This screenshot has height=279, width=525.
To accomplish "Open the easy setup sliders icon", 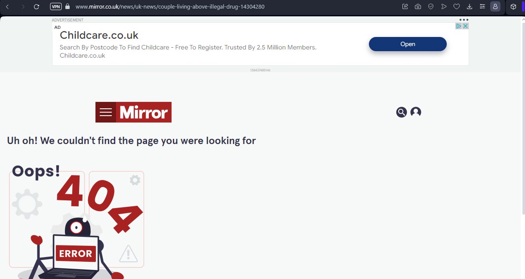I will pyautogui.click(x=482, y=6).
